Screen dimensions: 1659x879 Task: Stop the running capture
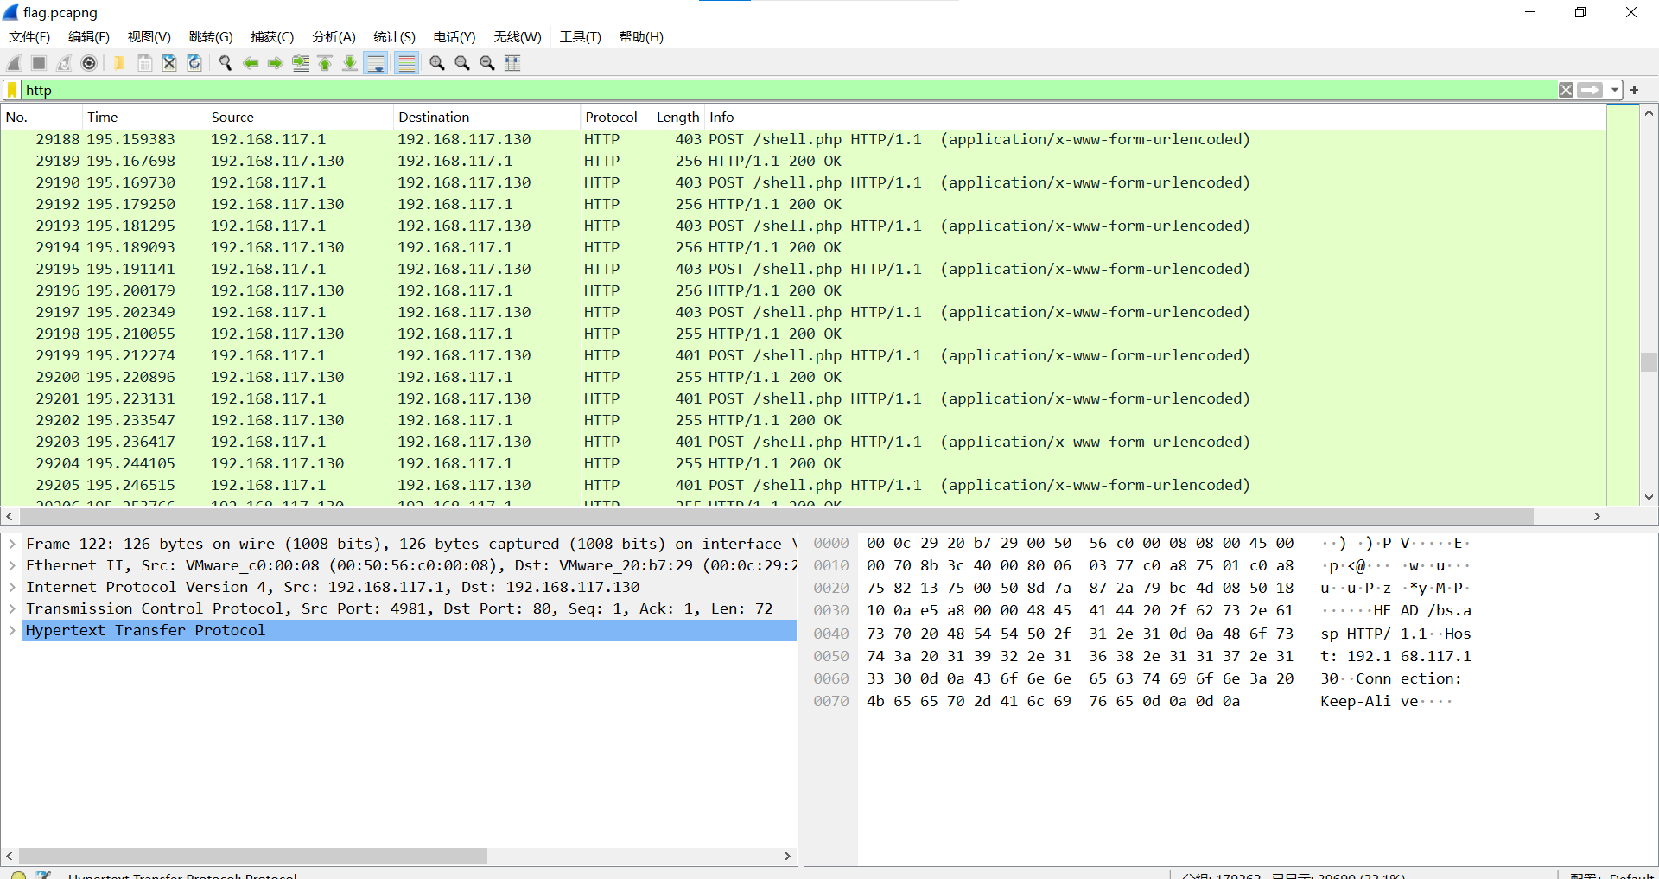point(39,63)
